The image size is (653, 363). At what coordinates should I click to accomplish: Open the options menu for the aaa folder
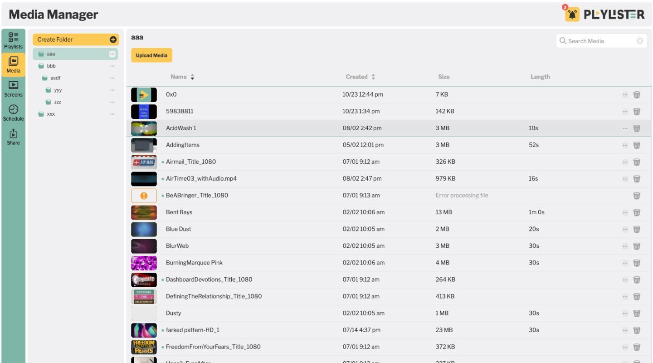click(112, 54)
